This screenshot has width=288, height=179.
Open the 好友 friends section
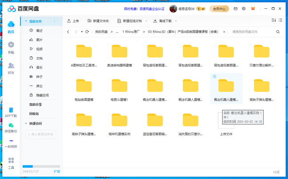(x=11, y=68)
